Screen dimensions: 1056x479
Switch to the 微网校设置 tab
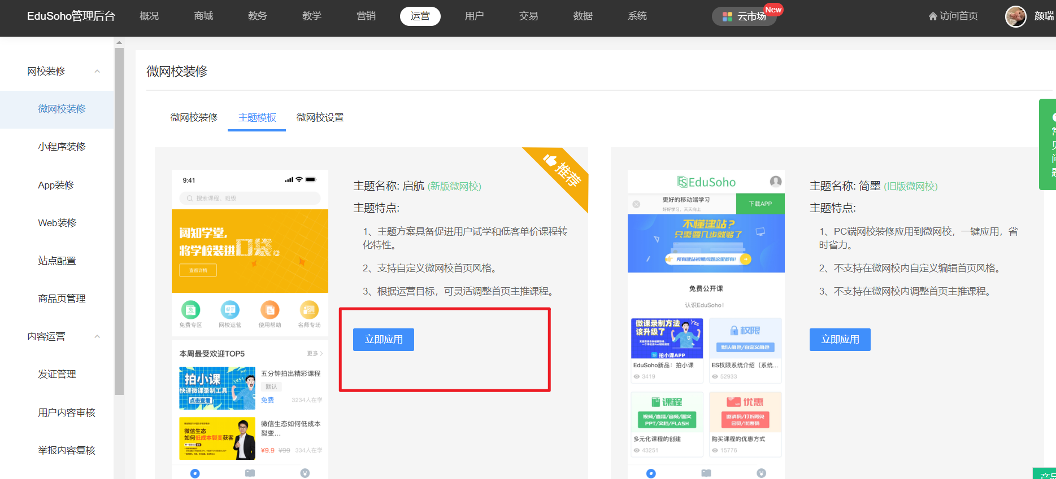pos(320,117)
